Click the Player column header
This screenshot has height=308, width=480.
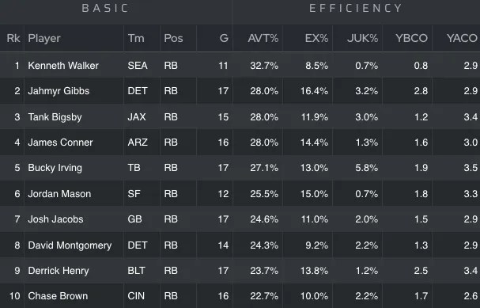[x=44, y=38]
